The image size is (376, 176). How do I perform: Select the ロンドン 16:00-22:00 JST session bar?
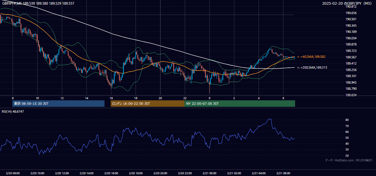pos(147,104)
